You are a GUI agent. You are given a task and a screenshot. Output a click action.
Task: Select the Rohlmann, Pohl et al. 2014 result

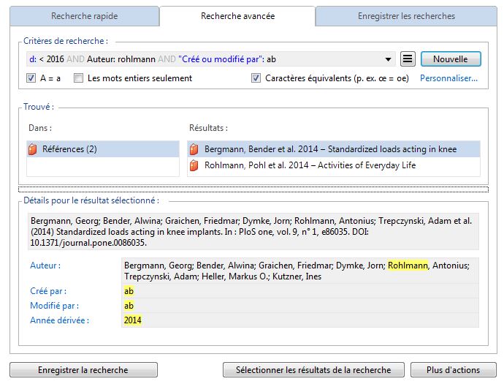[x=310, y=166]
